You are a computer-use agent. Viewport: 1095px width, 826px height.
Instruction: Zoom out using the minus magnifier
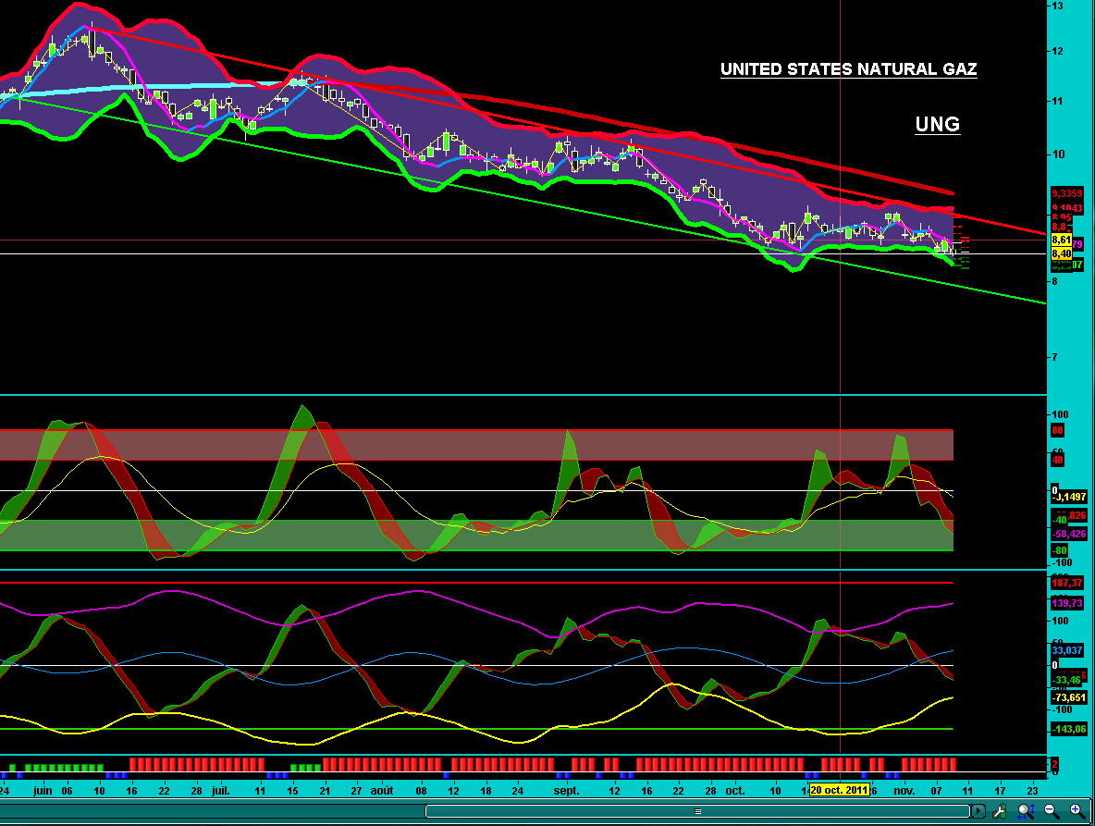pos(1052,810)
